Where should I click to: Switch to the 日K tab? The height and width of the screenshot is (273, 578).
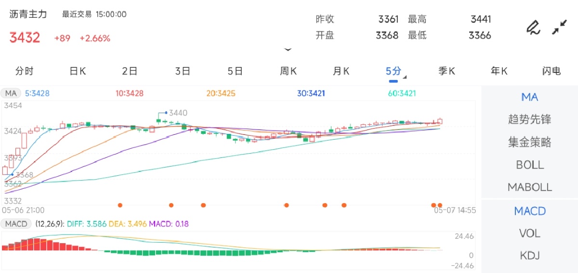[78, 71]
